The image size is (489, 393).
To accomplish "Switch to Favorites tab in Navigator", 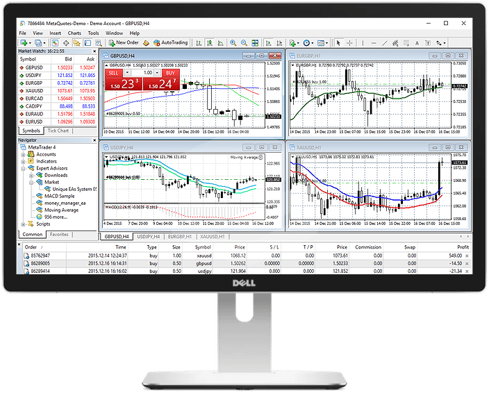I will point(59,235).
